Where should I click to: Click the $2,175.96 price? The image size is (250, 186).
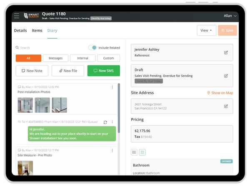click(142, 131)
